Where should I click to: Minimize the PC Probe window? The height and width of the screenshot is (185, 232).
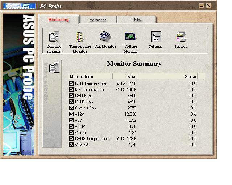click(x=201, y=6)
